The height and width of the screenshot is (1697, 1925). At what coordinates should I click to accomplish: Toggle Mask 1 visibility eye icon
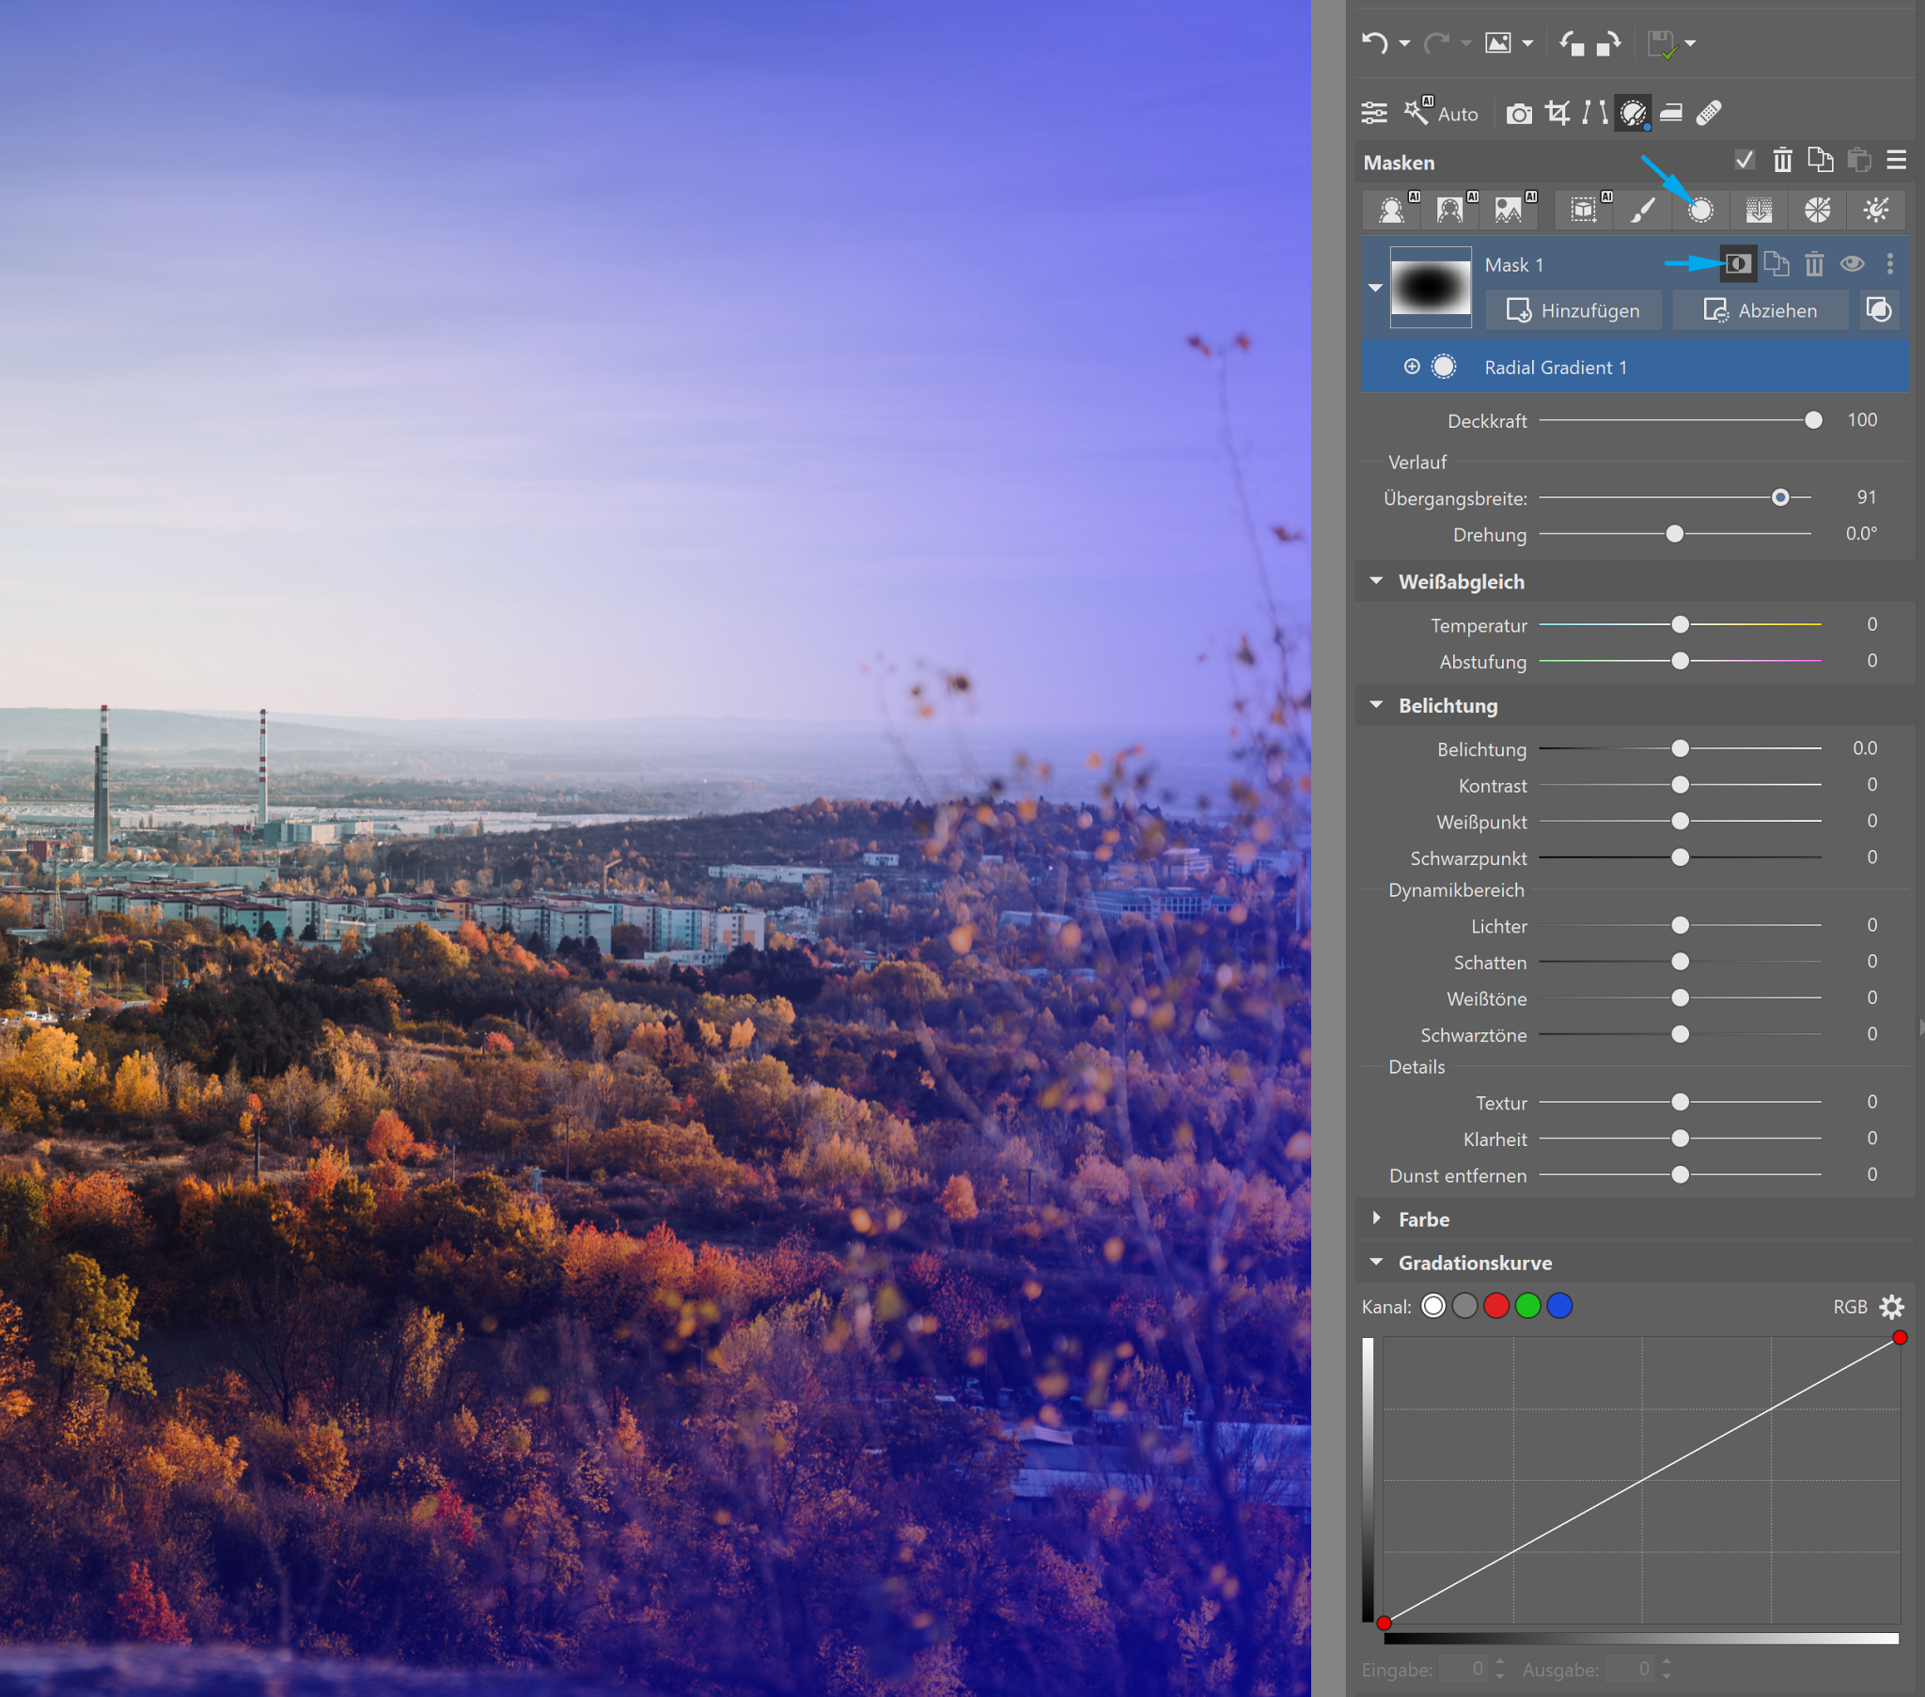1852,264
